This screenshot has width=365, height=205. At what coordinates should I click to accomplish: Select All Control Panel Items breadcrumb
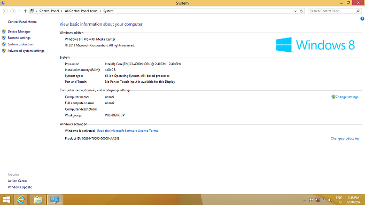81,11
